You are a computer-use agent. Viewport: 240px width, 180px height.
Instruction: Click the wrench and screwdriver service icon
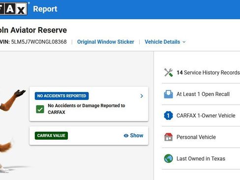[168, 72]
